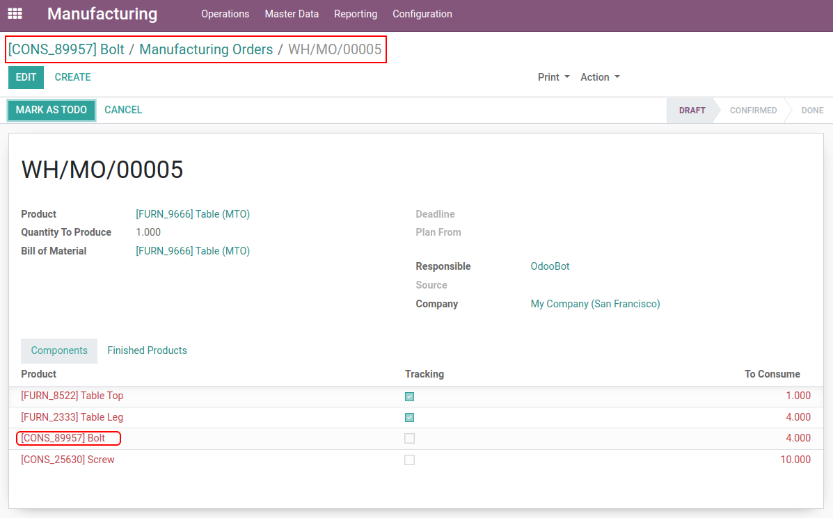Click the Cancel button
The image size is (833, 518).
pos(123,110)
